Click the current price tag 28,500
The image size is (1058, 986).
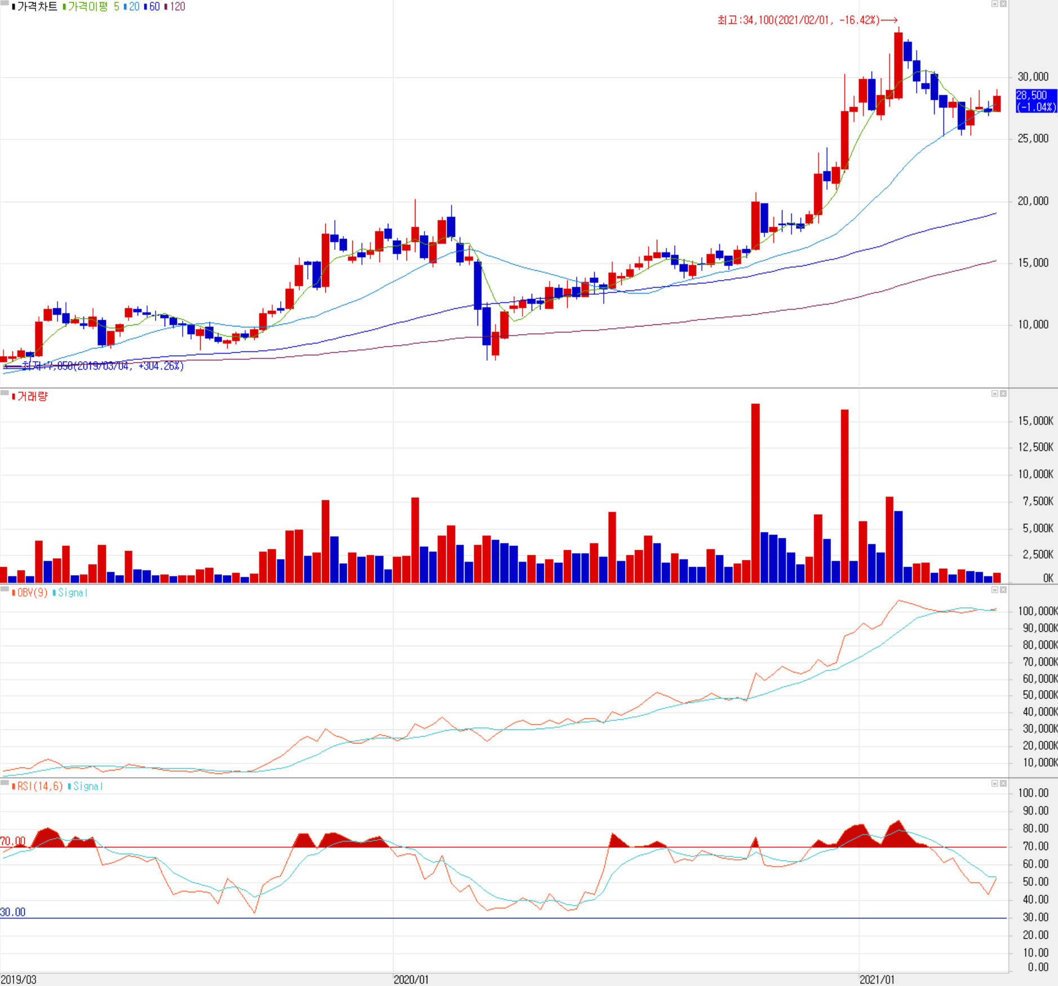1036,101
